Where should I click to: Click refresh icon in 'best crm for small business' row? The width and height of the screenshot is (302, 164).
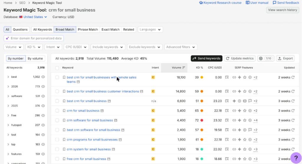click(293, 101)
